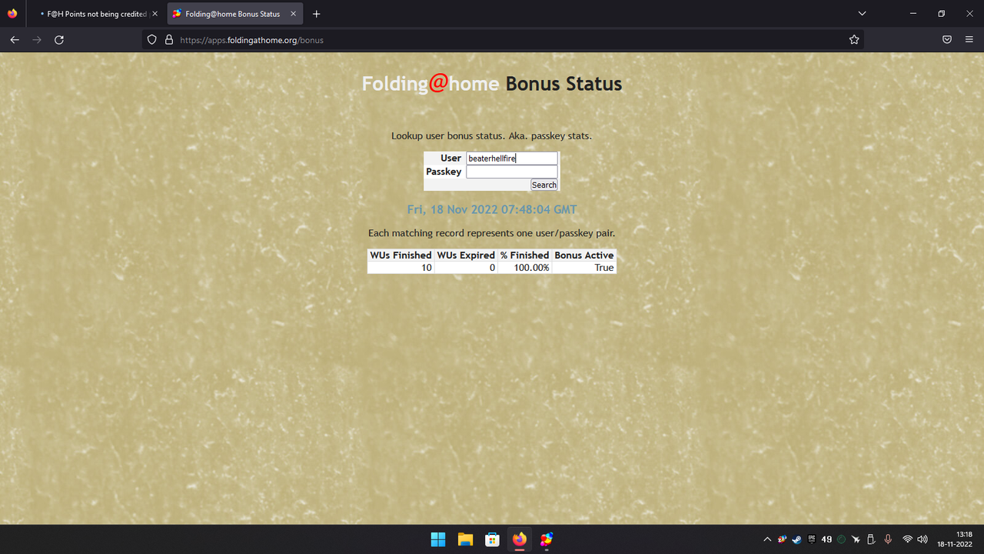Click the timestamp Fri, 18 Nov 2022
This screenshot has width=984, height=554.
tap(492, 209)
